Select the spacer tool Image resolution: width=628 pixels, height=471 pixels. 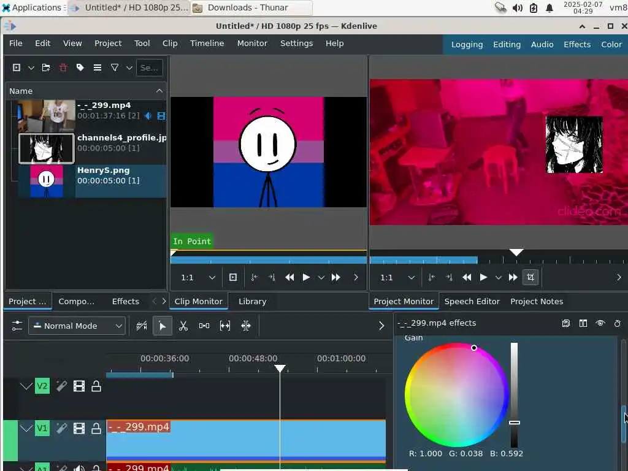pyautogui.click(x=204, y=326)
